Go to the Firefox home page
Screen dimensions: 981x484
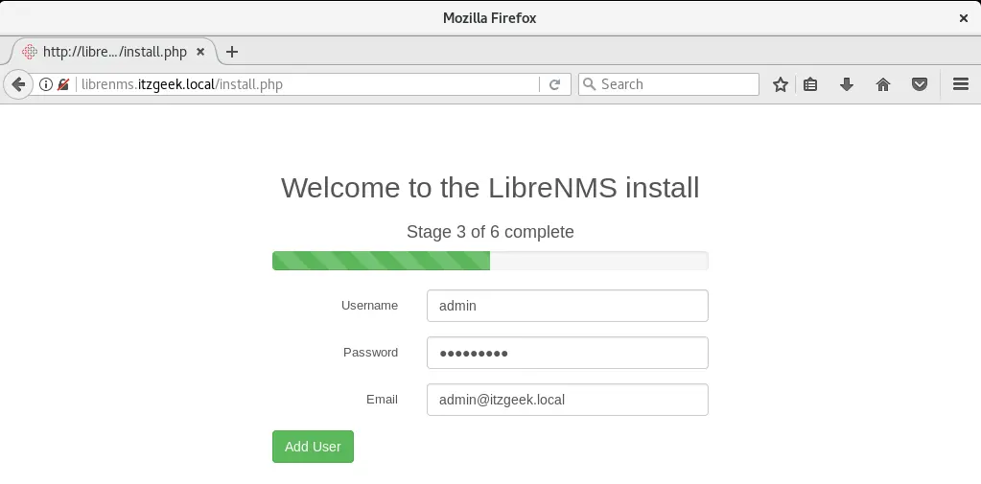(883, 84)
